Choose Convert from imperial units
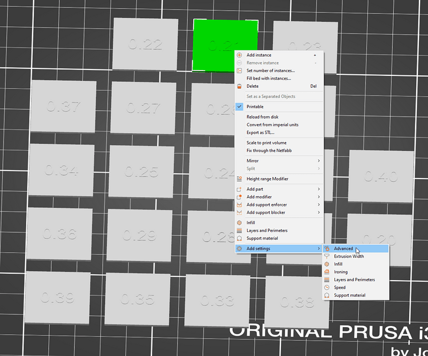The height and width of the screenshot is (356, 428). pyautogui.click(x=272, y=125)
